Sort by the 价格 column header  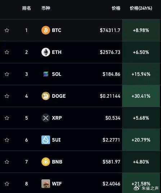pos(116,8)
